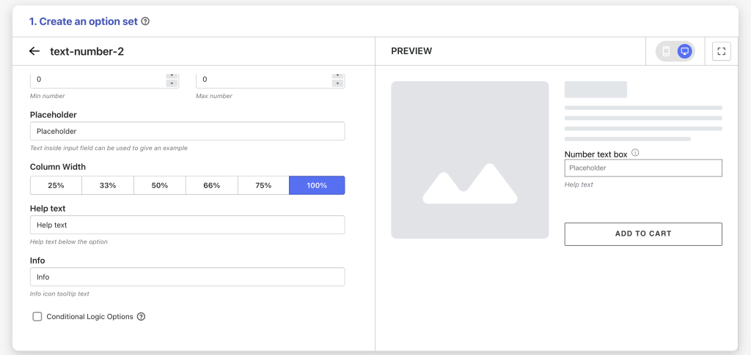Increase Min number with up stepper
The image size is (751, 355).
172,75
